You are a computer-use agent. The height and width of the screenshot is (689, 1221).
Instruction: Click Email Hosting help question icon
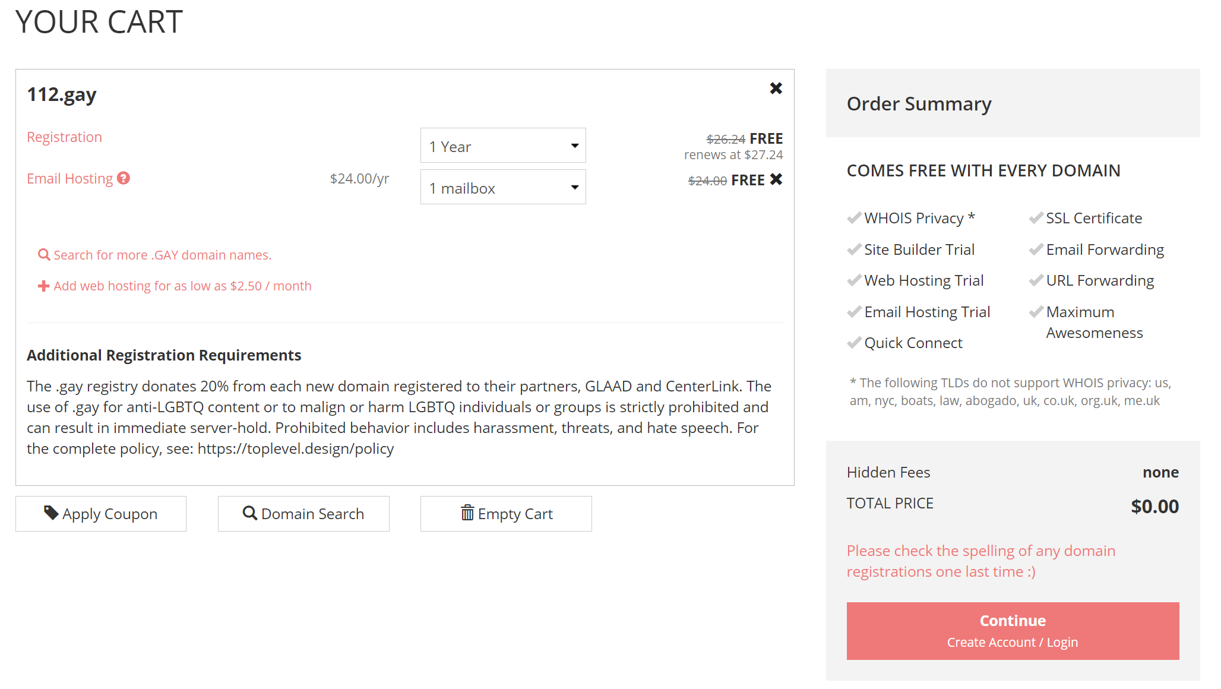coord(124,178)
